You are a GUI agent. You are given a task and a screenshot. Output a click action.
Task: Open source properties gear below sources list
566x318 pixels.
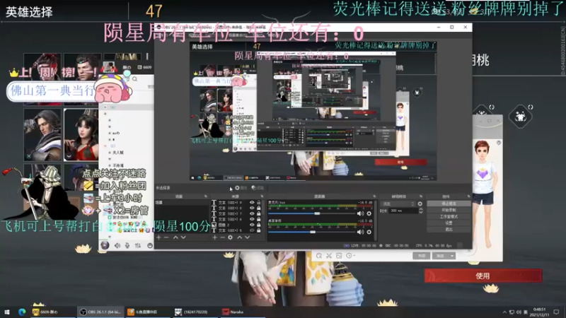coord(231,237)
